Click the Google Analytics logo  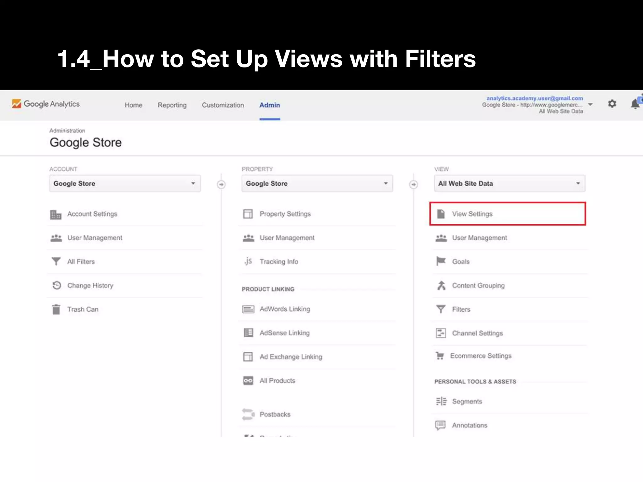[x=46, y=104]
